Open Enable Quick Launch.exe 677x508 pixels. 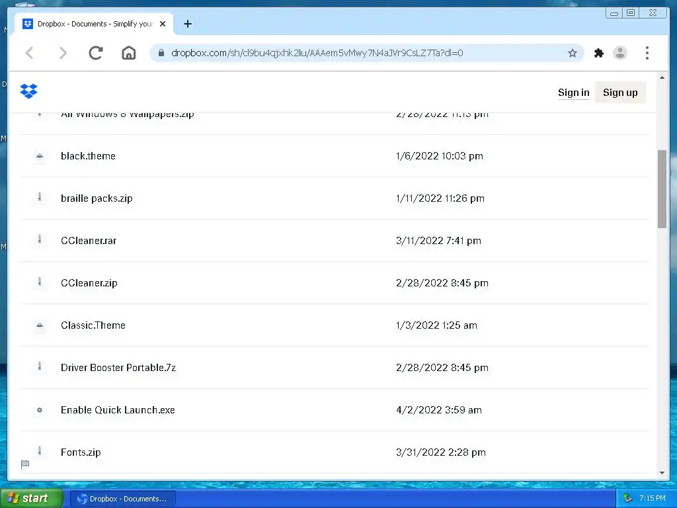[x=118, y=410]
